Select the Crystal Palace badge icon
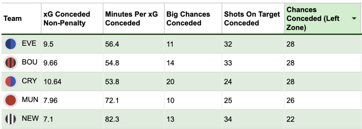362x129 pixels. 11,81
